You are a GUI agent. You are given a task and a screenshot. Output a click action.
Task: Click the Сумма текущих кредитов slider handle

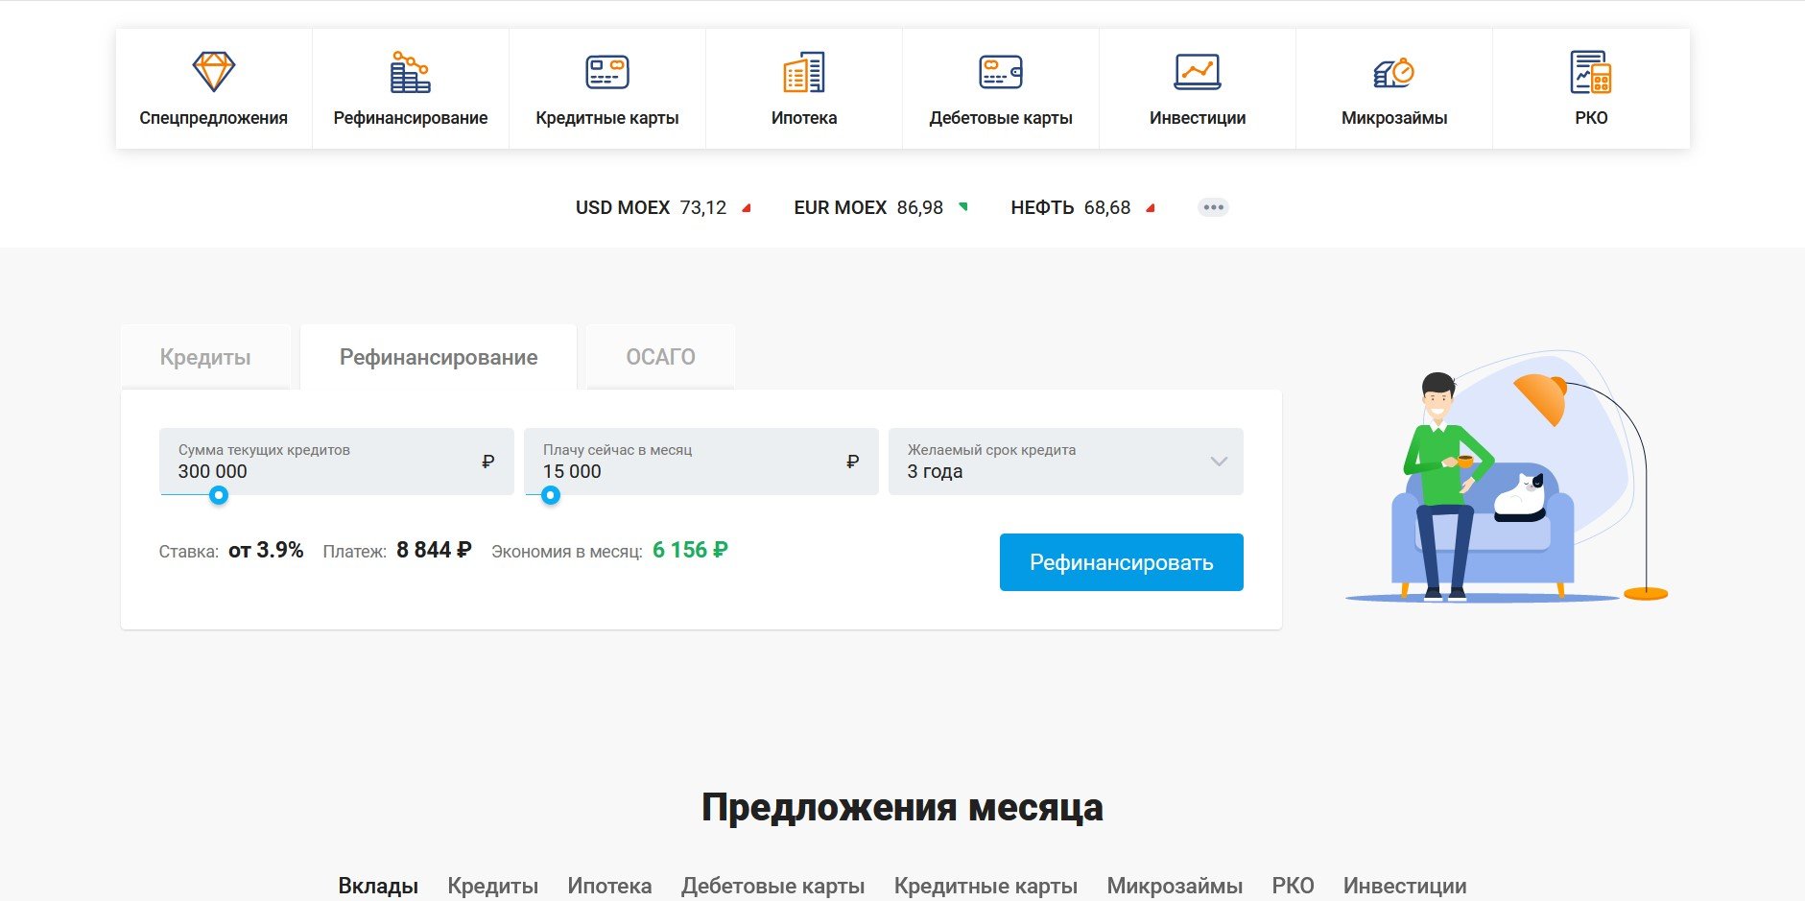pyautogui.click(x=219, y=495)
